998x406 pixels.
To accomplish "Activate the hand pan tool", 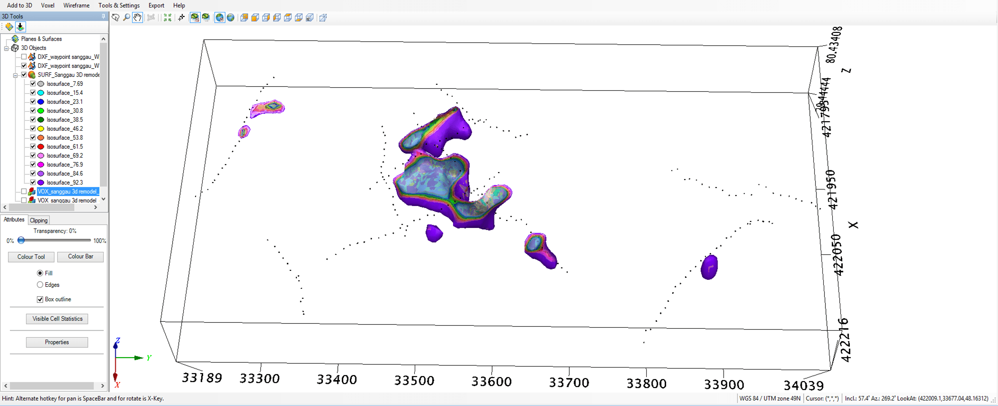I will tap(137, 17).
